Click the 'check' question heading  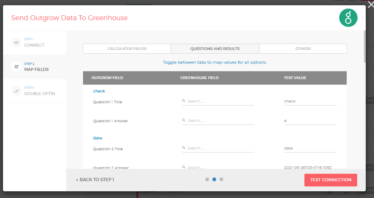99,91
